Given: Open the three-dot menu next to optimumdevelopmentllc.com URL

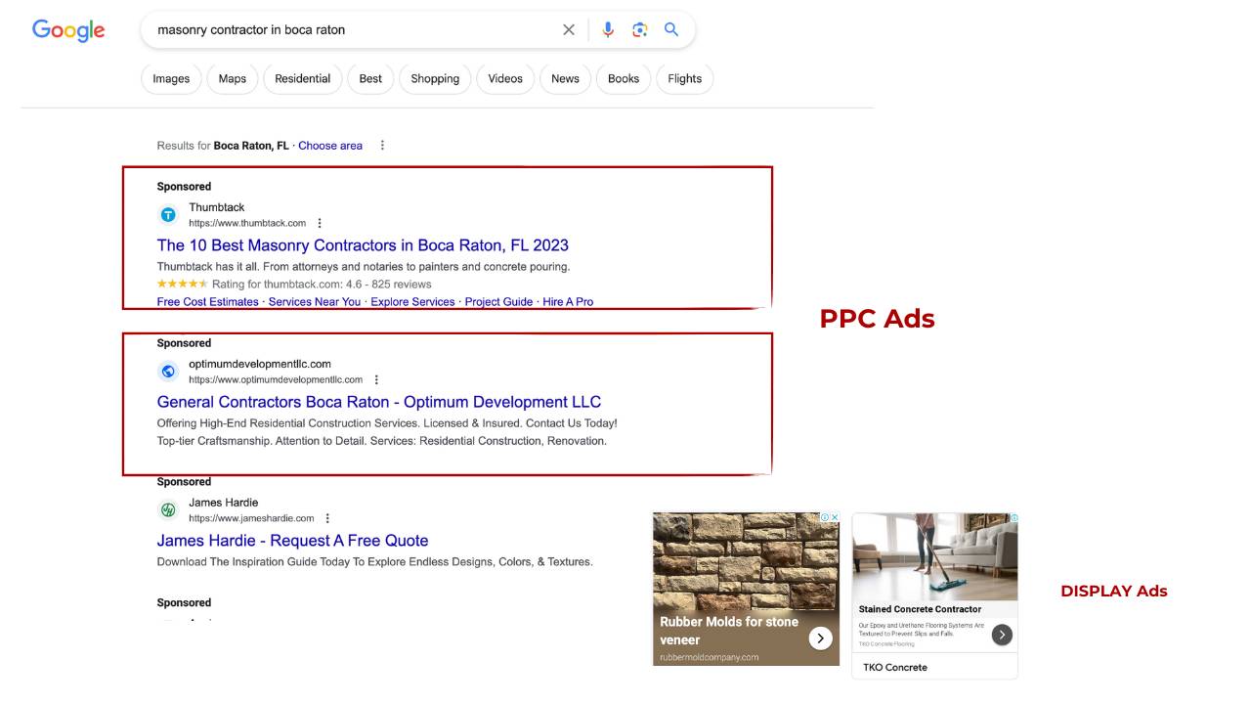Looking at the screenshot, I should click(376, 379).
